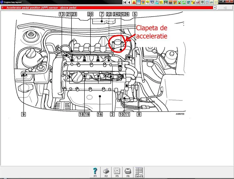This screenshot has width=234, height=179.
Task: Click the red warning triangle toolbar icon
Action: pos(133,2)
